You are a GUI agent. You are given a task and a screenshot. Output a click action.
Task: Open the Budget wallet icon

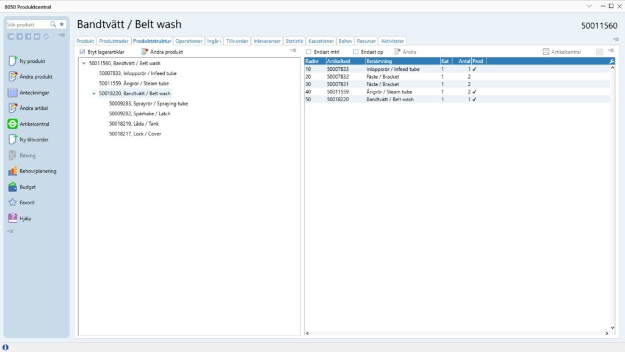coord(13,187)
